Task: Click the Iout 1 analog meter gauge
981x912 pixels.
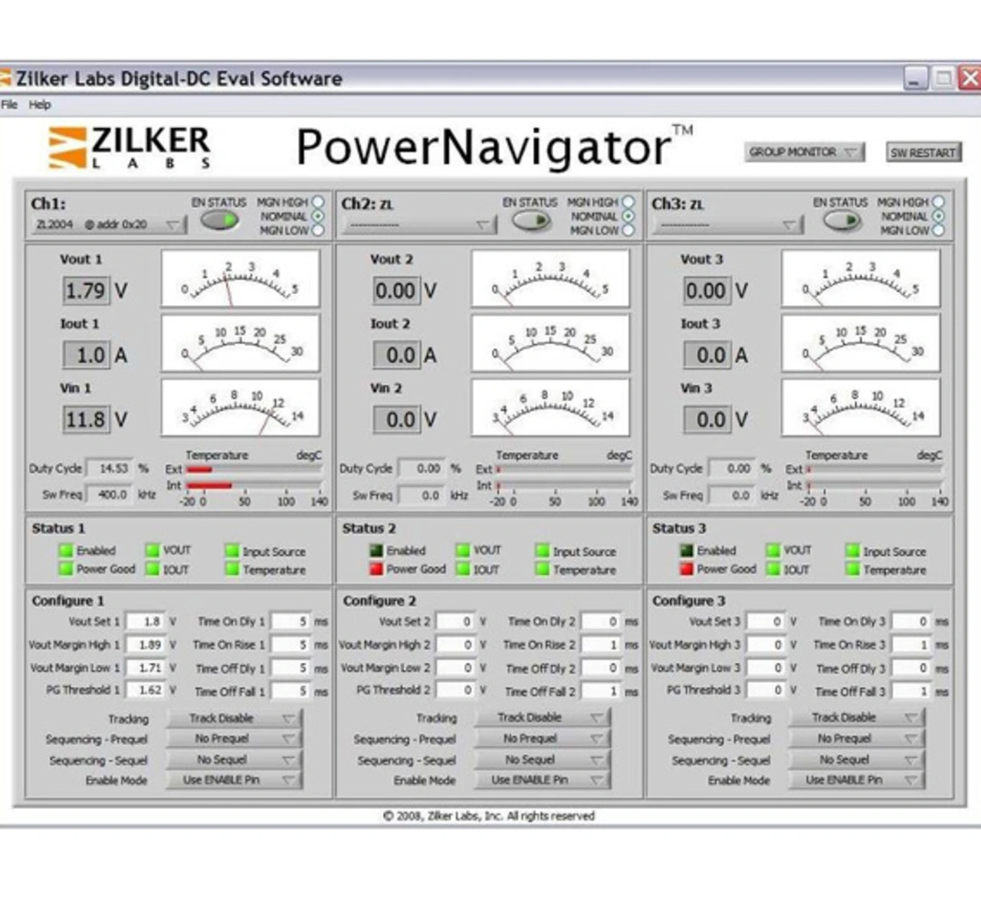Action: (240, 343)
